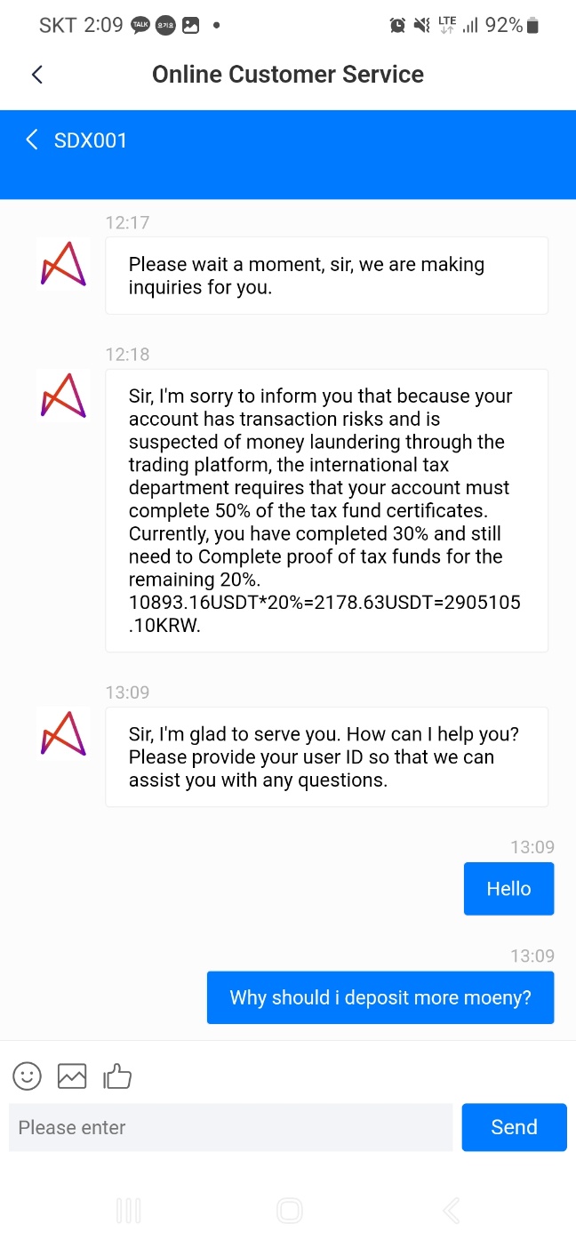Tap agent avatar beside the money laundering message
576x1248 pixels.
pos(63,396)
